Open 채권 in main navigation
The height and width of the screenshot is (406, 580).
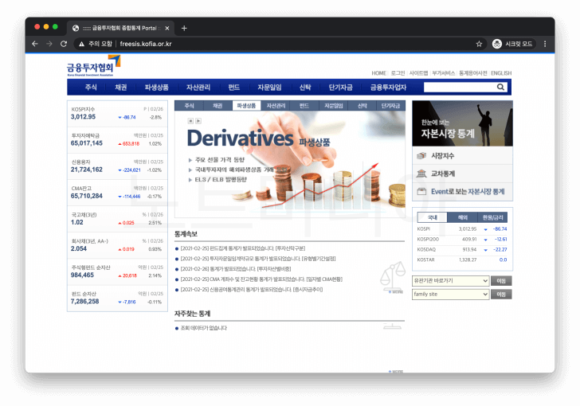coord(120,88)
